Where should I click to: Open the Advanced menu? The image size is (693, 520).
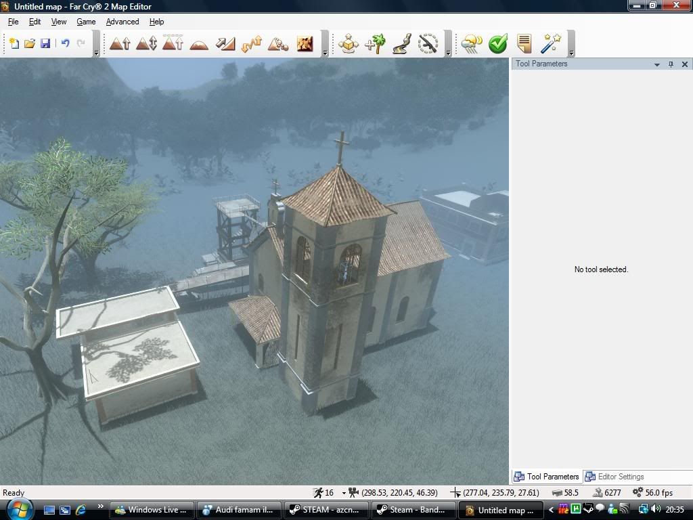pyautogui.click(x=122, y=22)
